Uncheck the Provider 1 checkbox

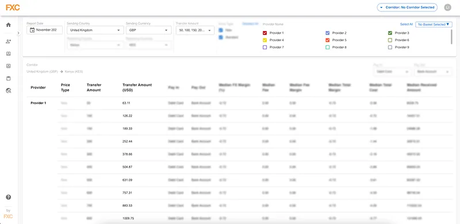click(264, 33)
